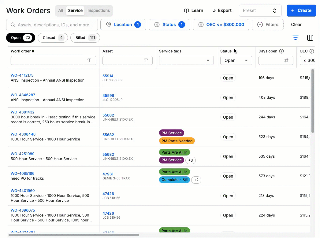
Task: Open work order WO-4308448
Action: tap(23, 134)
